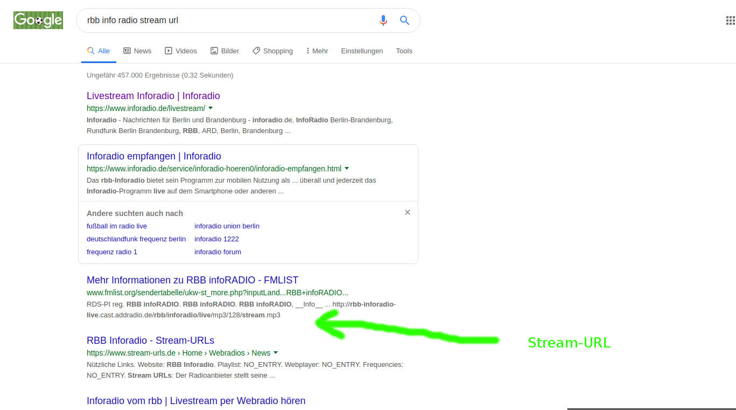Click the voice search microphone icon

pos(383,20)
